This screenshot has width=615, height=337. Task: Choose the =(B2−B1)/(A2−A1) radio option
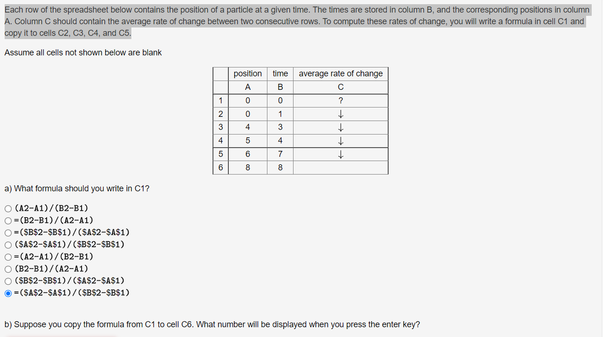7,220
